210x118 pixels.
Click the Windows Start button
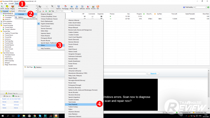2,116
